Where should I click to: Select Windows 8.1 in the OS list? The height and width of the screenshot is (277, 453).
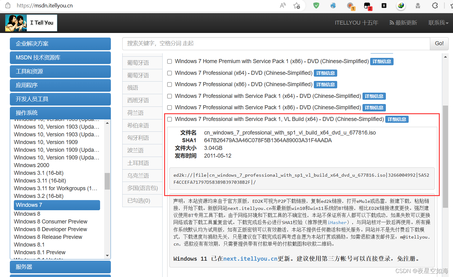pos(29,245)
